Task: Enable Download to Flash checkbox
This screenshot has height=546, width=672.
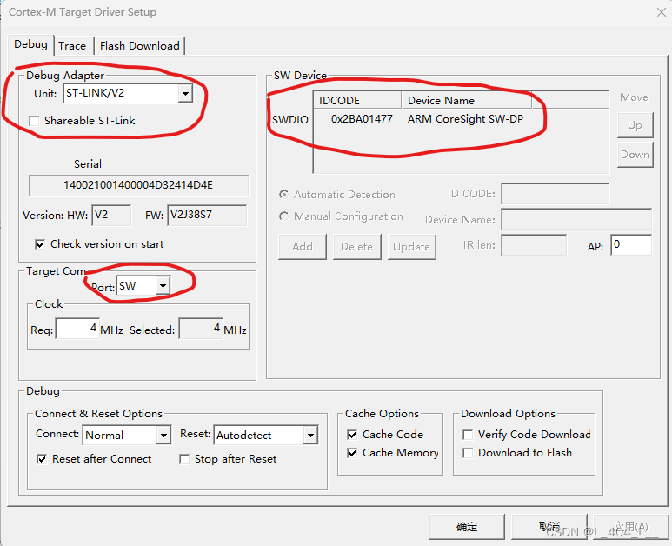Action: [x=468, y=453]
